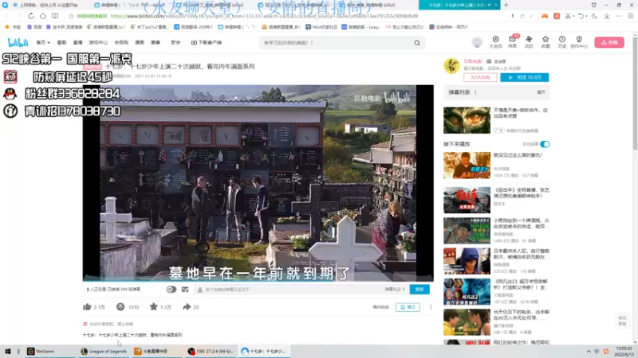Image resolution: width=638 pixels, height=358 pixels.
Task: Open the 大会员 membership icon
Action: 495,42
